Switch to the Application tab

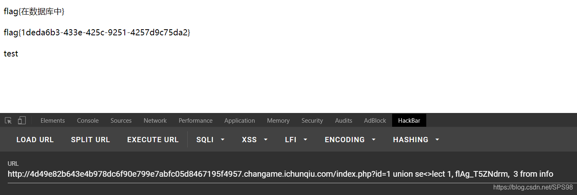pyautogui.click(x=240, y=120)
